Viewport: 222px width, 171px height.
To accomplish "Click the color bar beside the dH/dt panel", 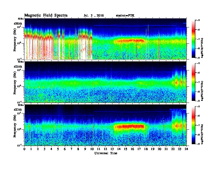I will pos(193,39).
